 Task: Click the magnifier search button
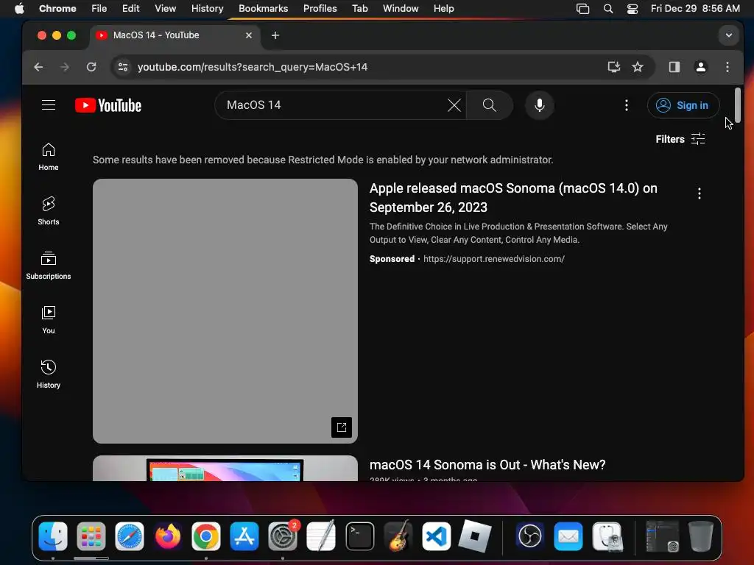(490, 105)
